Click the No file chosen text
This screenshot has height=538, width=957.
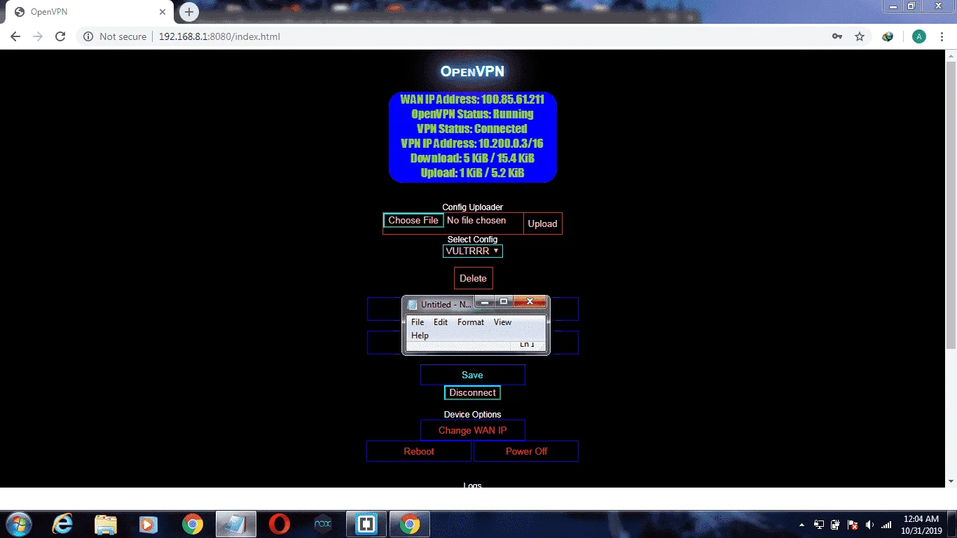[476, 220]
